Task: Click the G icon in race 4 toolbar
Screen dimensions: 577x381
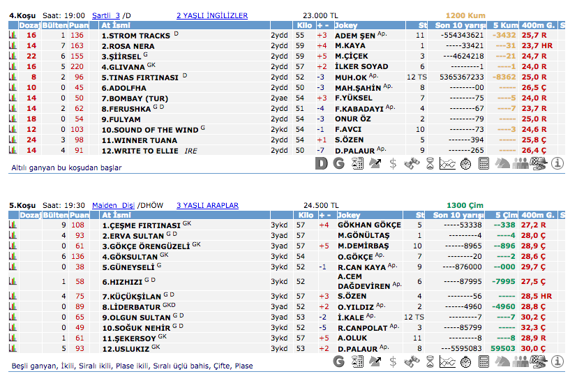Action: (x=339, y=163)
